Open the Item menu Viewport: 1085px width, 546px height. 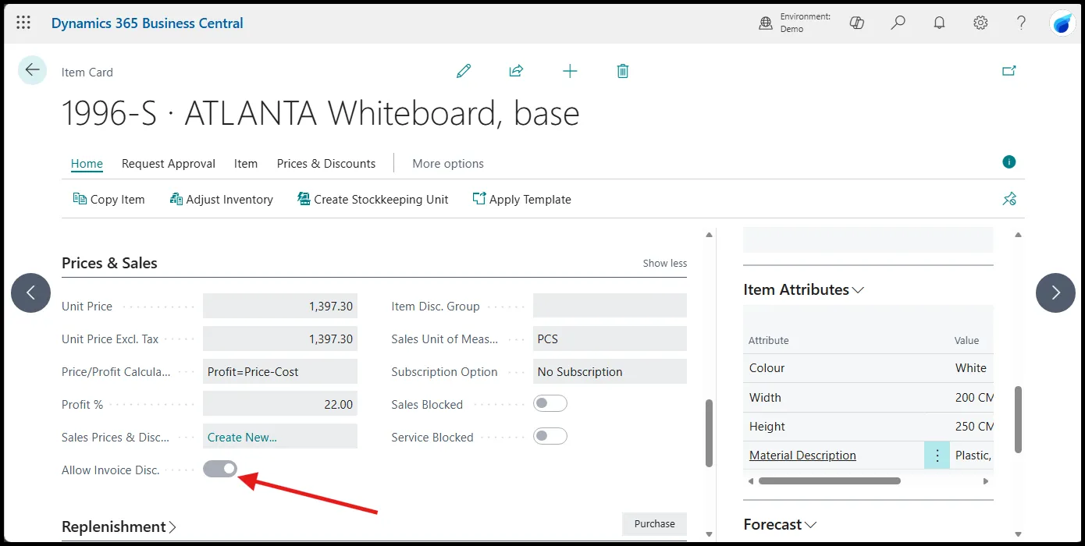point(246,163)
